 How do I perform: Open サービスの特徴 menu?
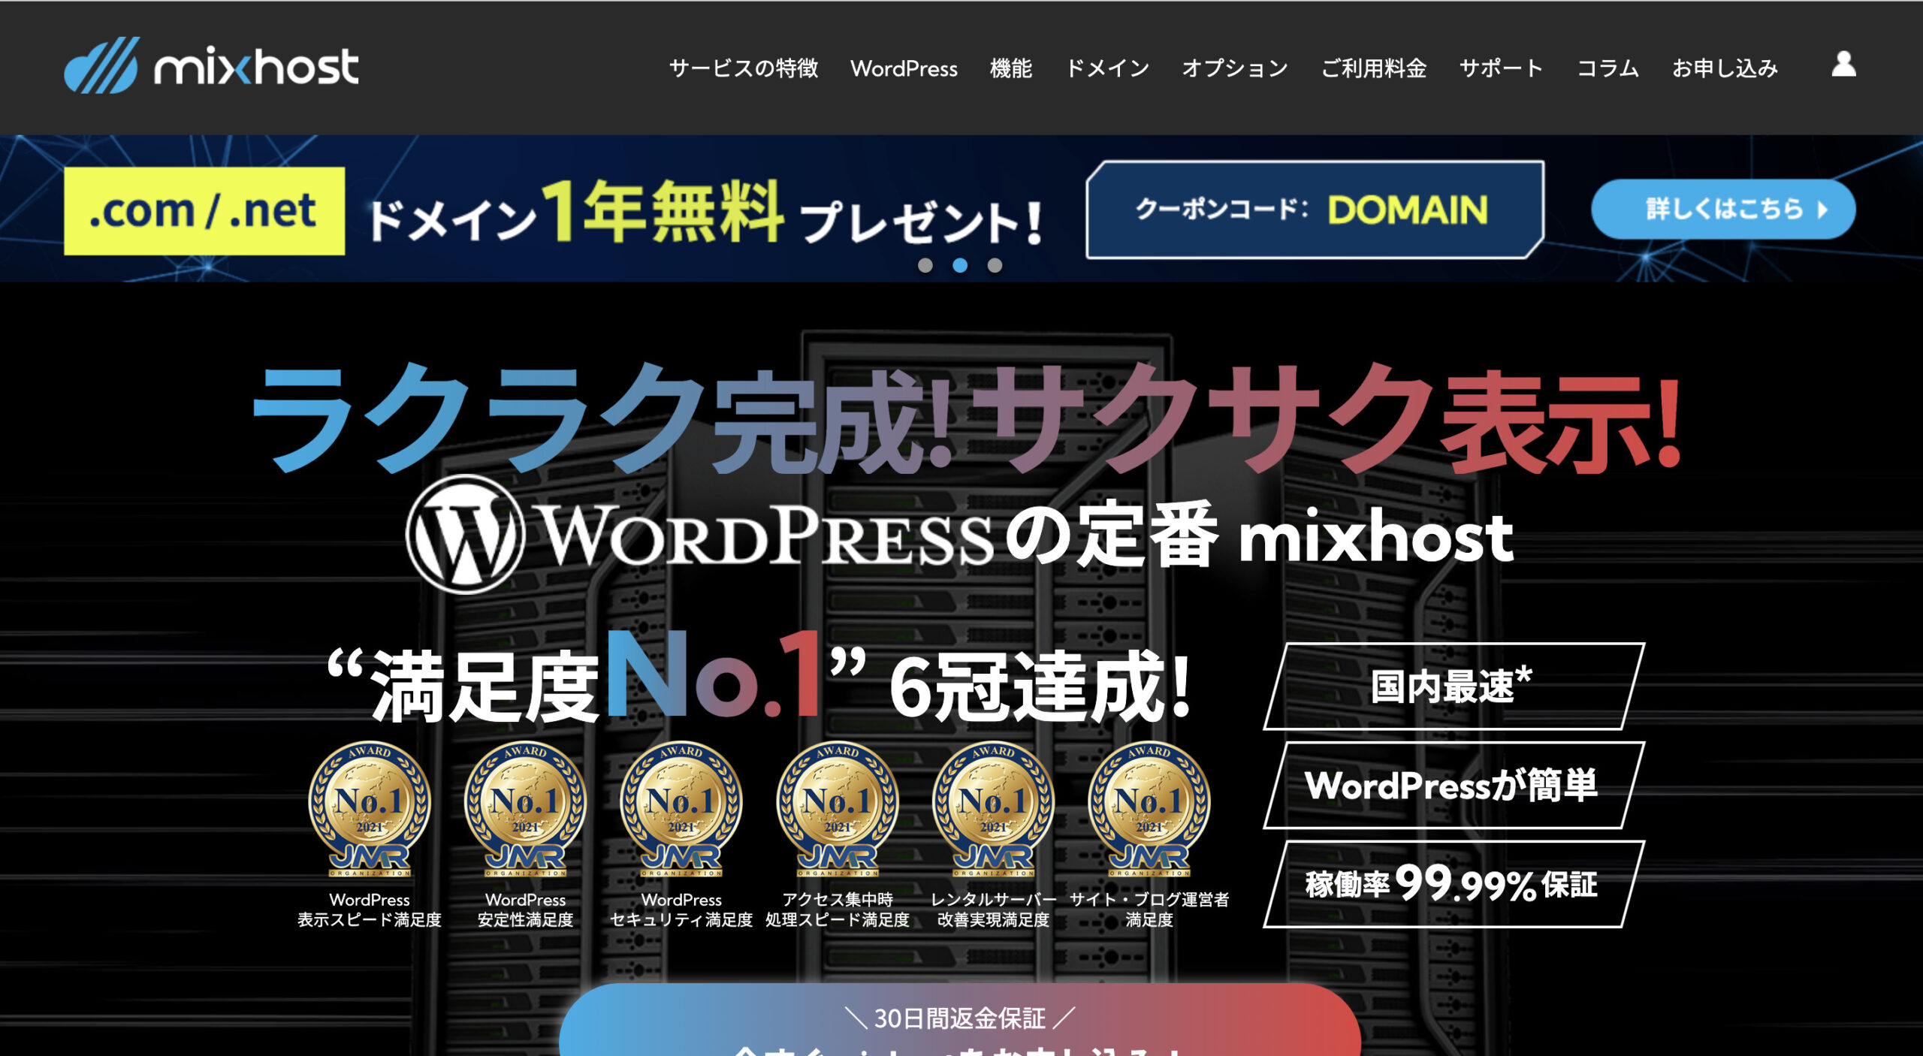point(743,68)
